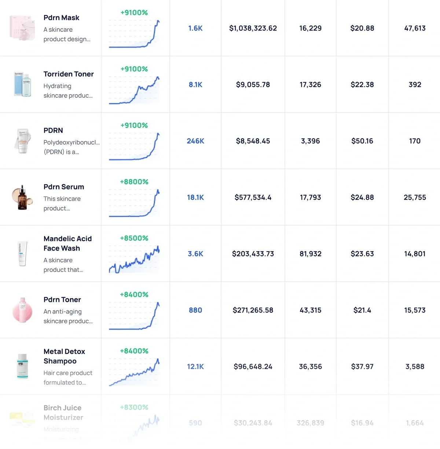Click the Mandelic Acid Face Wash image

(22, 253)
